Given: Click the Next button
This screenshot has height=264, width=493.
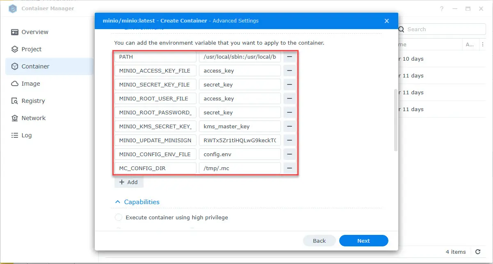Looking at the screenshot, I should click(x=363, y=241).
